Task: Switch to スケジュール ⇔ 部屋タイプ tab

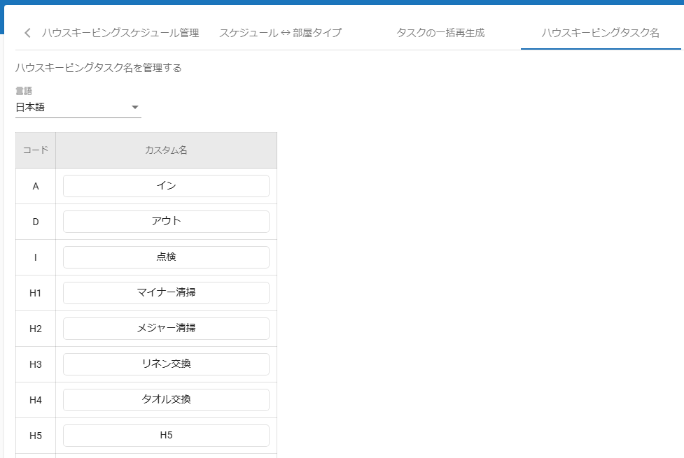Action: pyautogui.click(x=280, y=33)
